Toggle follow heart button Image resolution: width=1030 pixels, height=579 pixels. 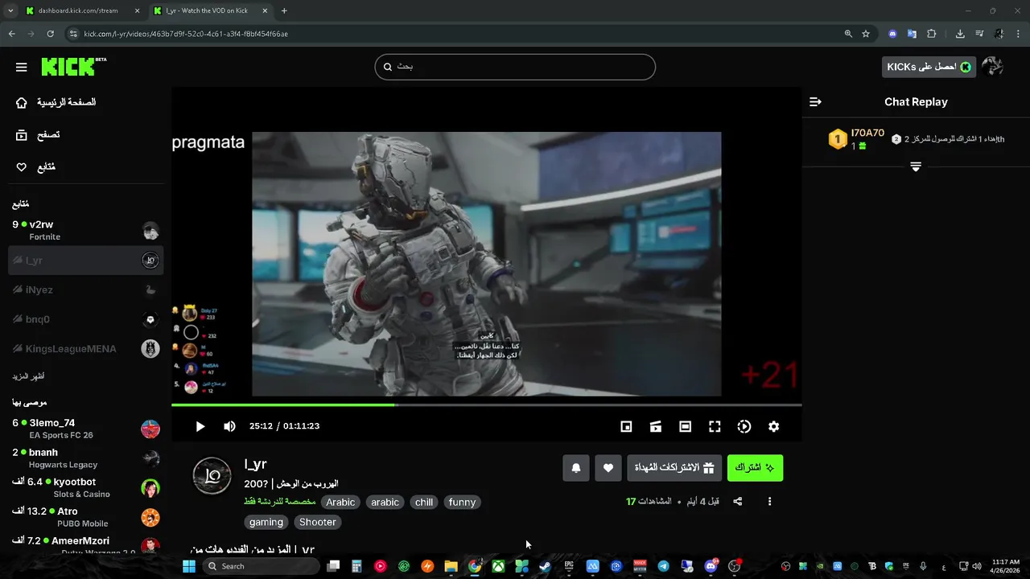[x=608, y=467]
